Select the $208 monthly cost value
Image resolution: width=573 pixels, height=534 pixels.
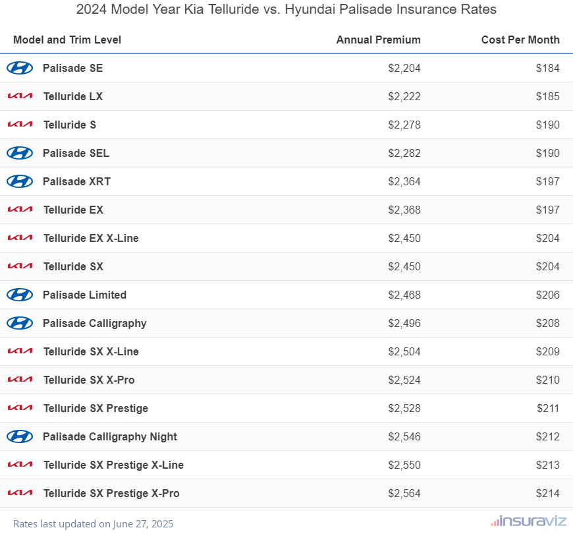[548, 323]
